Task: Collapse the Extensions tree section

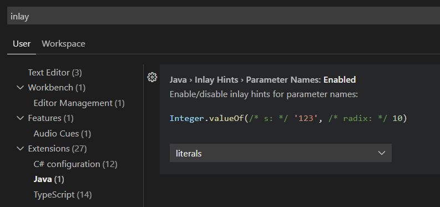Action: [20, 148]
